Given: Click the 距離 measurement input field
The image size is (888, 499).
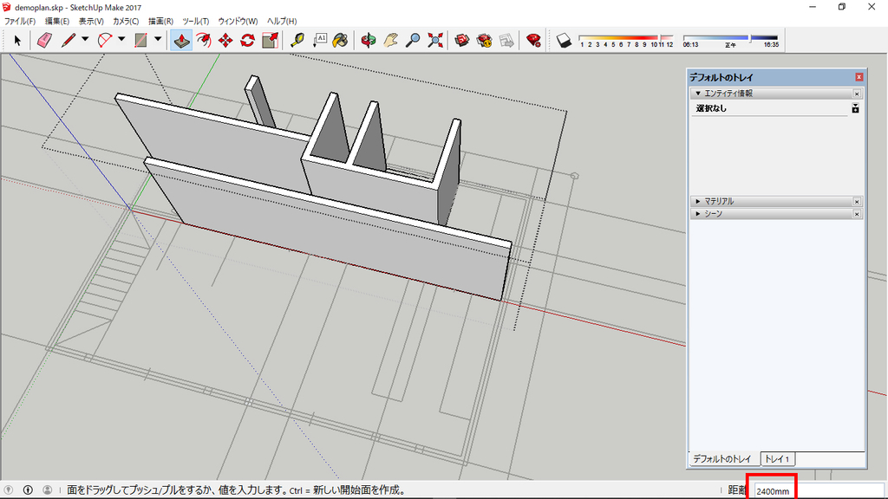Looking at the screenshot, I should pos(819,490).
